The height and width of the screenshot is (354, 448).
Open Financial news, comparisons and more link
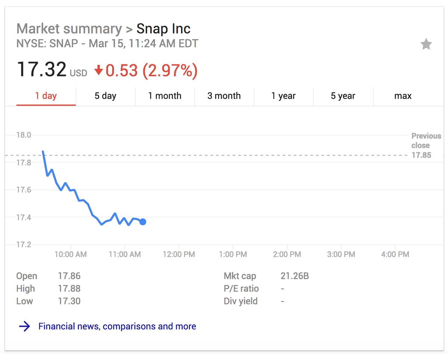click(x=117, y=326)
